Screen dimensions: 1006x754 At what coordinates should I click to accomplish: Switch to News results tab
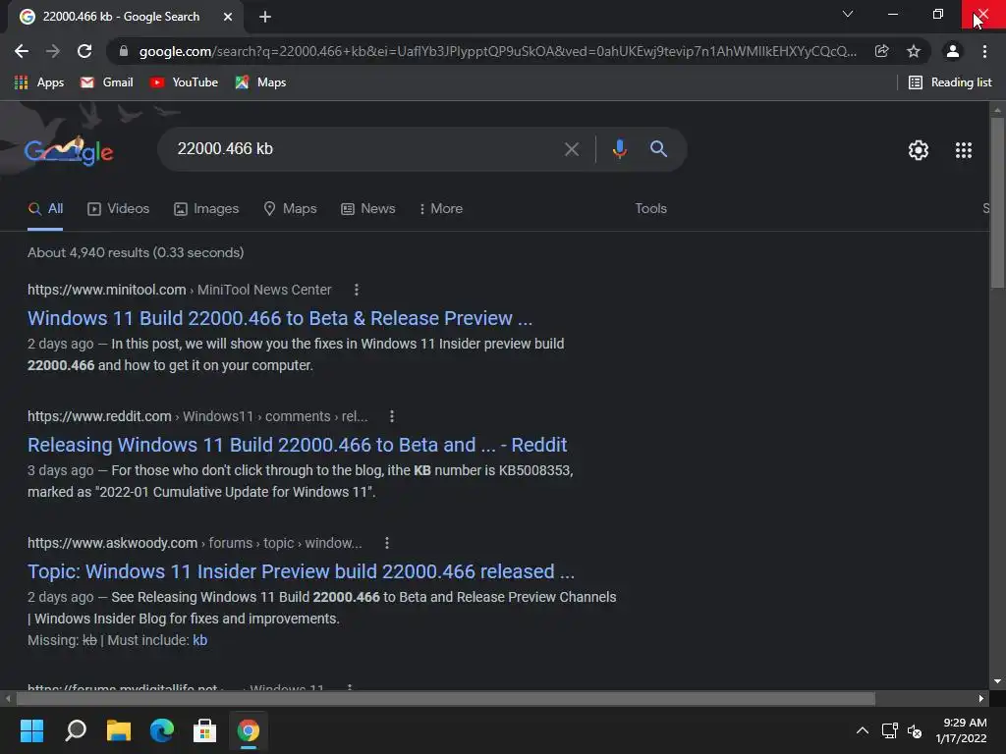tap(367, 208)
